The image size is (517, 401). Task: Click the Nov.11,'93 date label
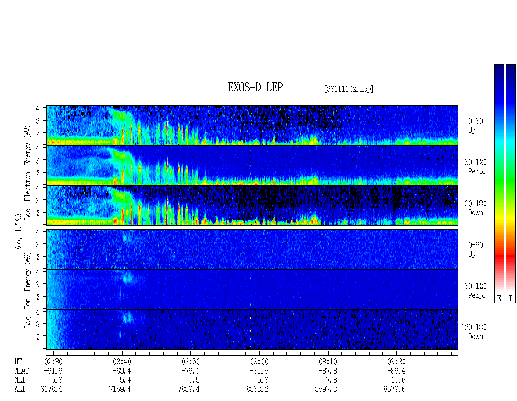coord(18,232)
